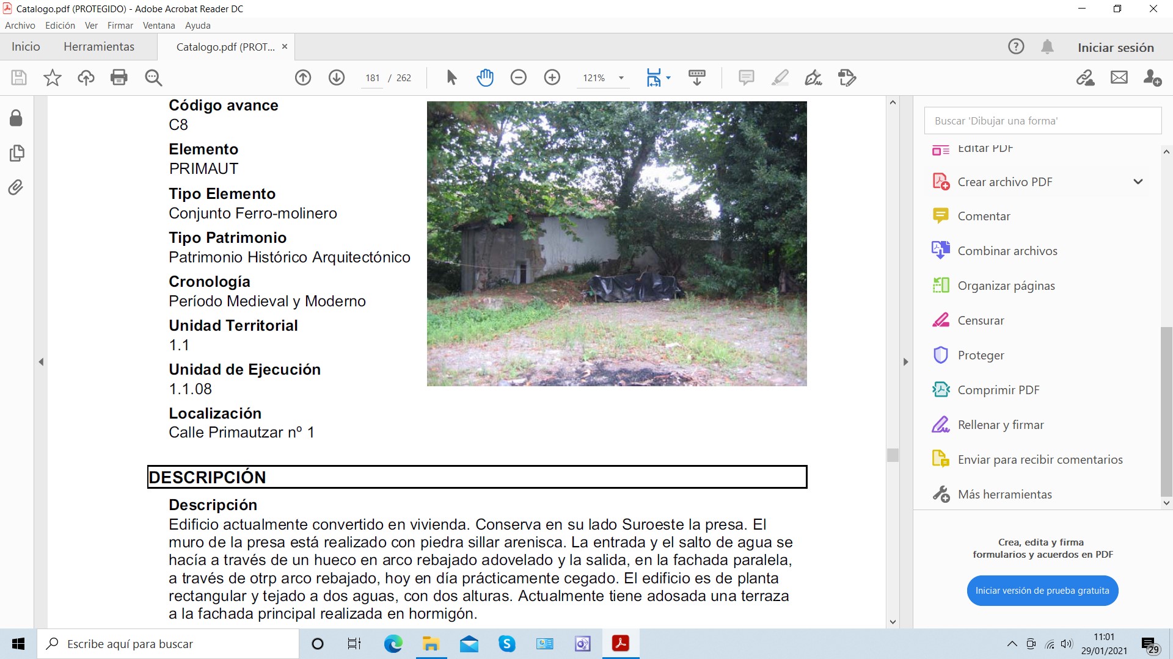Collapse the left navigation pane arrow
Viewport: 1173px width, 659px height.
point(41,362)
